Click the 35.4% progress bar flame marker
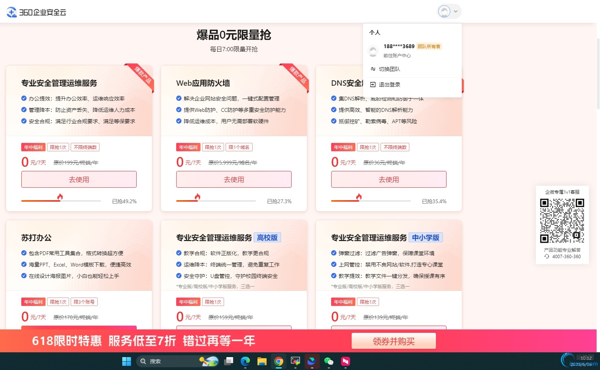This screenshot has height=370, width=600. click(x=359, y=197)
